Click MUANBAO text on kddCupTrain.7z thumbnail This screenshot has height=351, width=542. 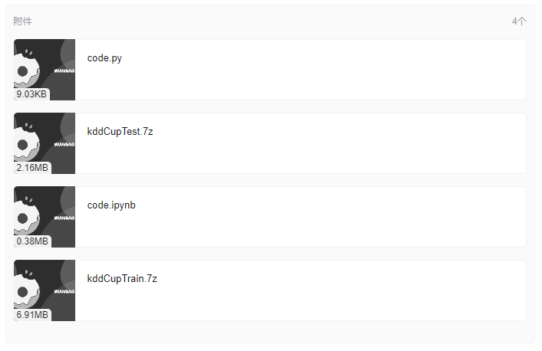pyautogui.click(x=64, y=291)
